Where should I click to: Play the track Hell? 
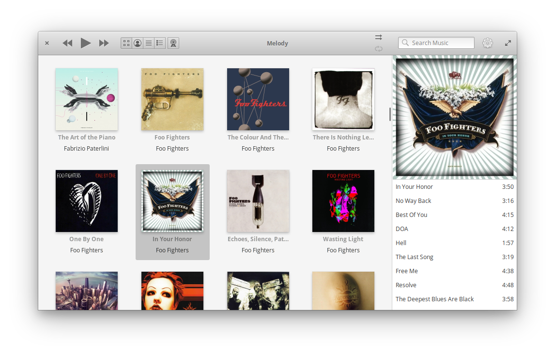[454, 243]
